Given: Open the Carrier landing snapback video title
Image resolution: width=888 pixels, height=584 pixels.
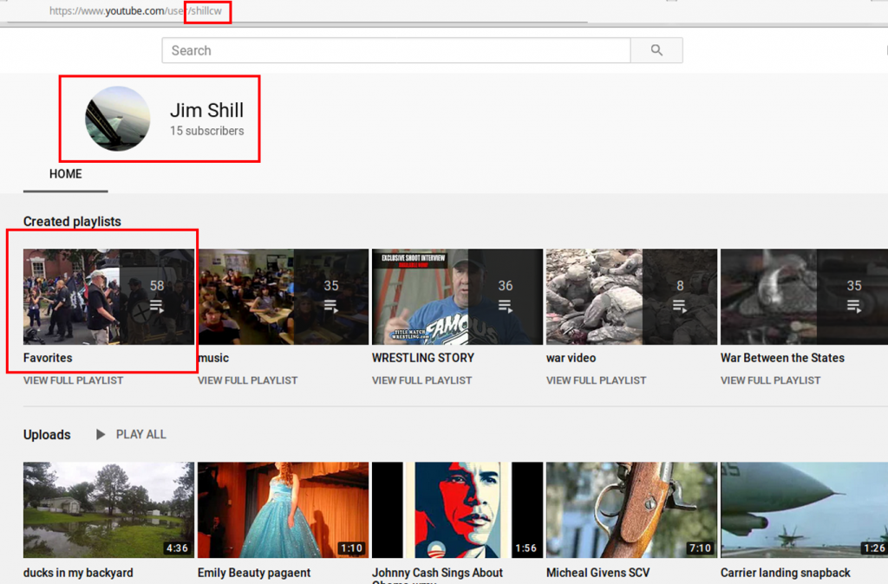Looking at the screenshot, I should click(x=786, y=573).
